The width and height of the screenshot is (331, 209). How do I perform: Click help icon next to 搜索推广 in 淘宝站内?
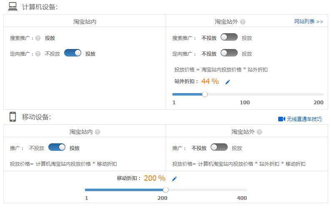pos(38,38)
